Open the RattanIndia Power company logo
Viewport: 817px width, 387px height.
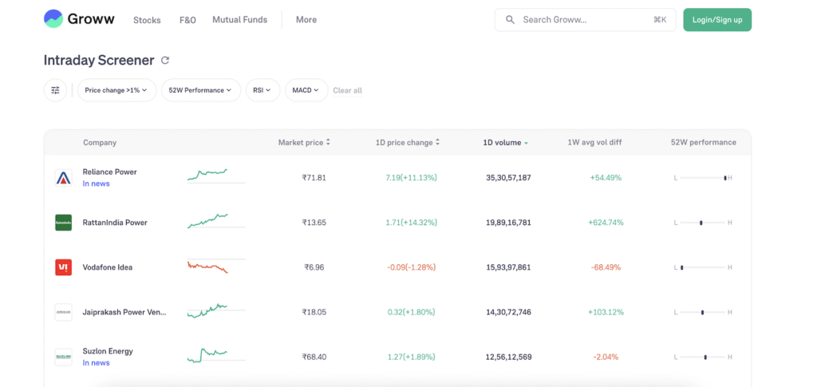pos(64,223)
